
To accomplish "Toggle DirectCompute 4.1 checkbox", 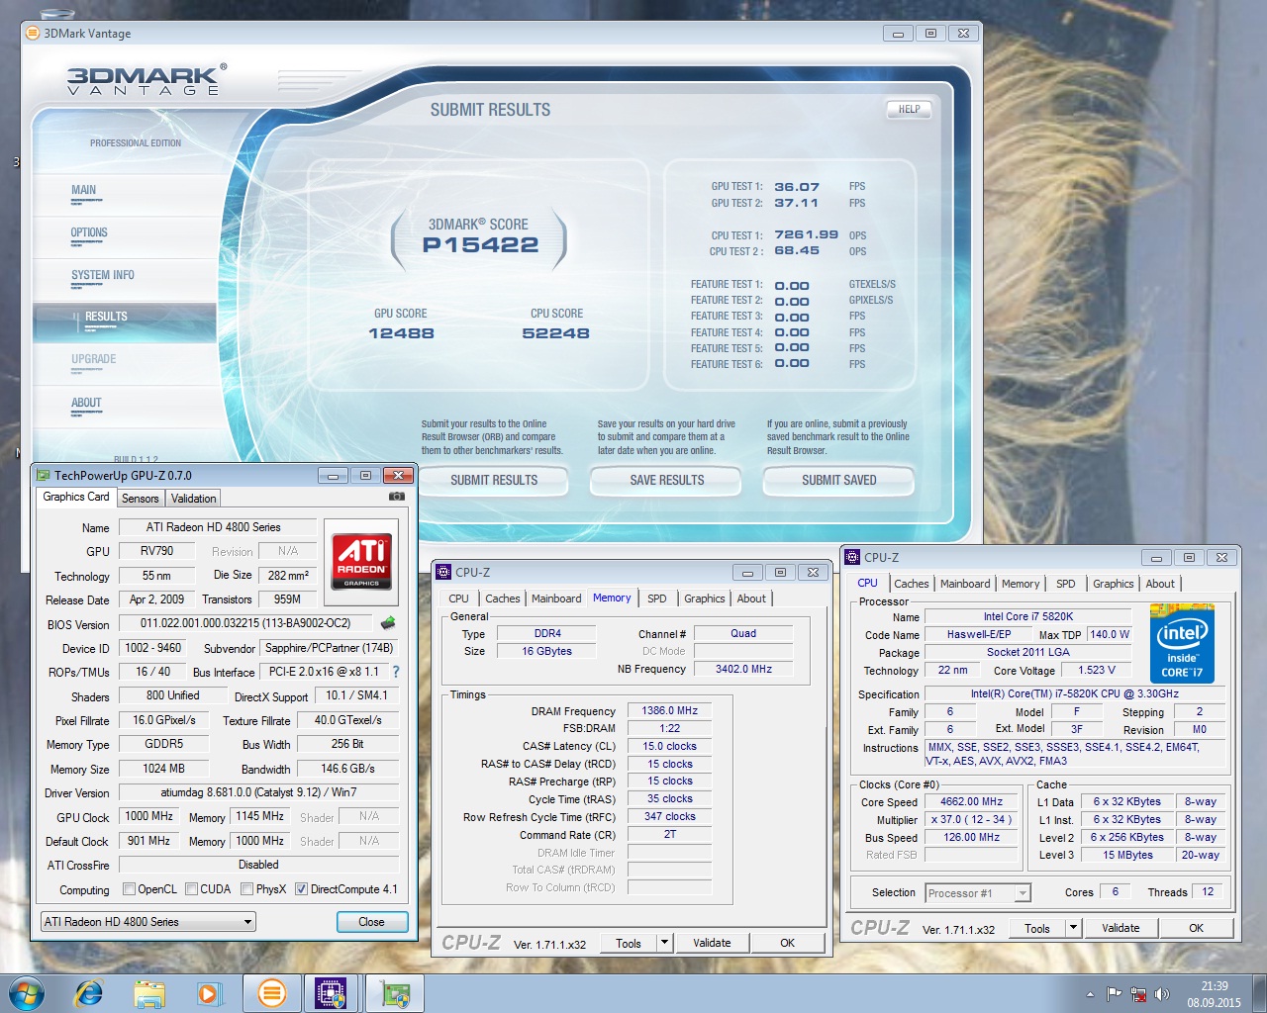I will click(302, 888).
